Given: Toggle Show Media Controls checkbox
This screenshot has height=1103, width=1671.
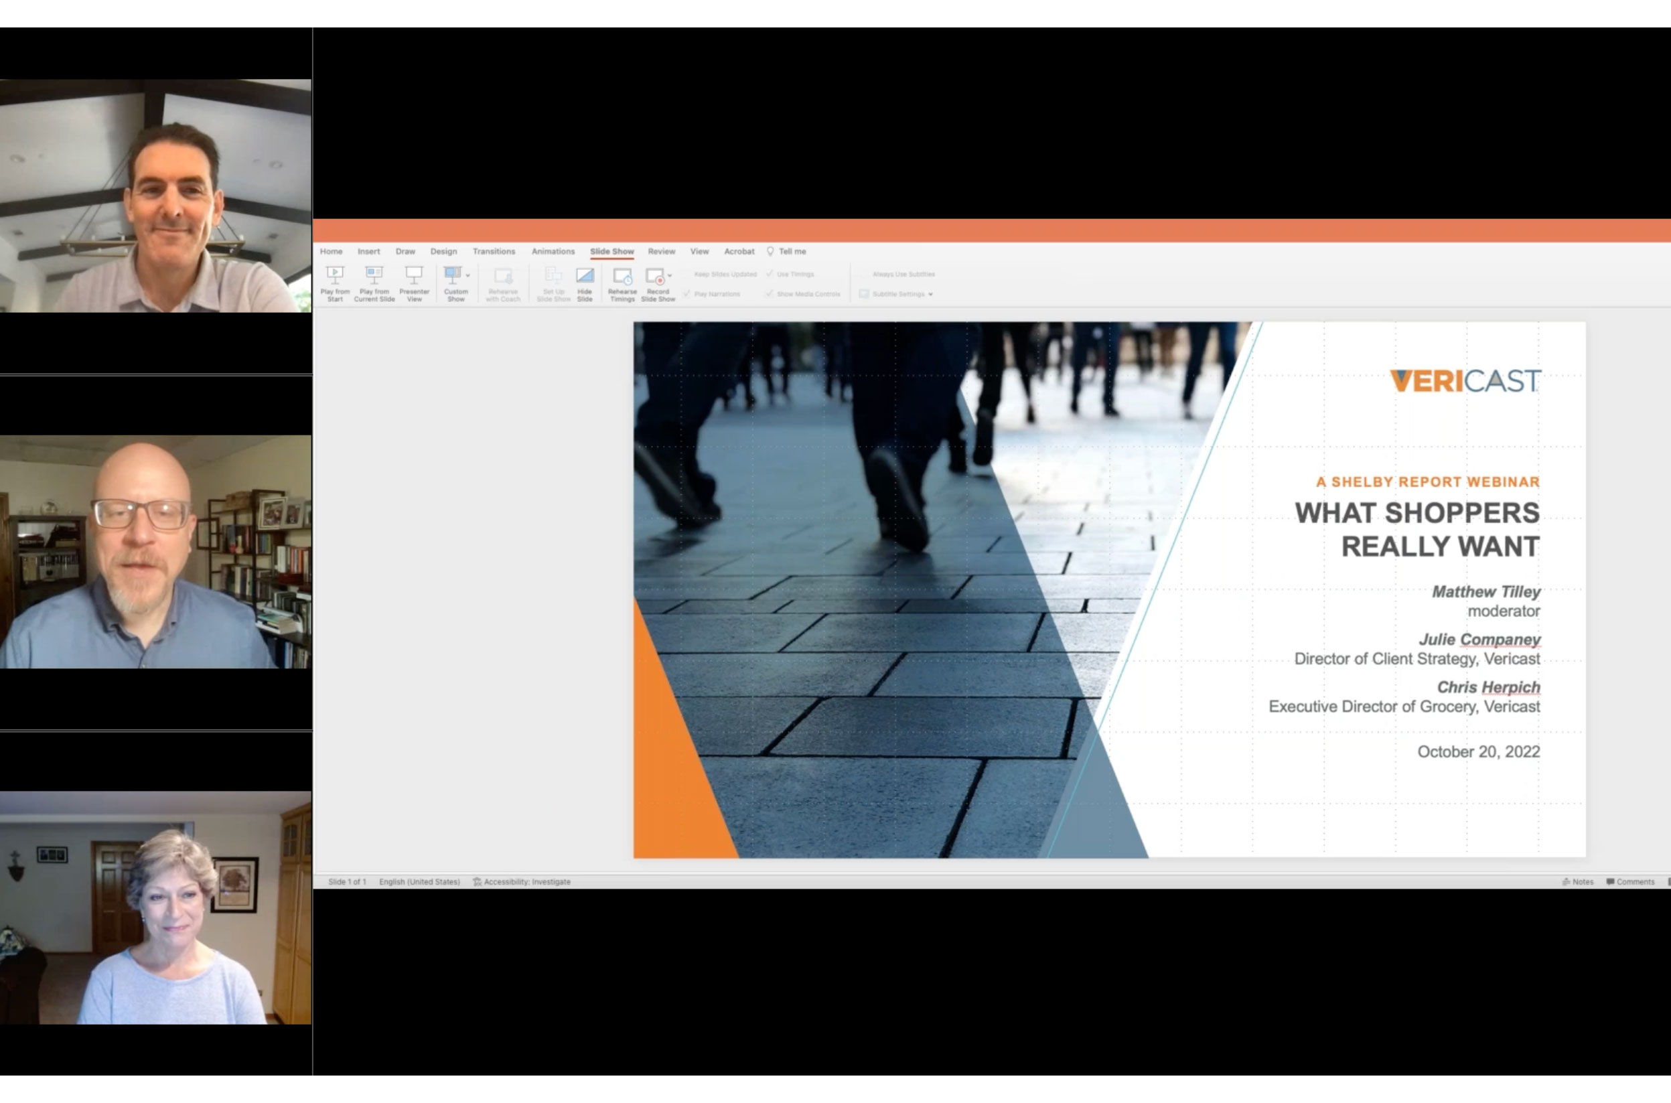Looking at the screenshot, I should (770, 294).
